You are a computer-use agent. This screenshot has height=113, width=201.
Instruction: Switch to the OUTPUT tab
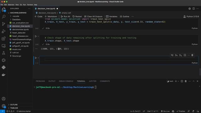pos(52,81)
